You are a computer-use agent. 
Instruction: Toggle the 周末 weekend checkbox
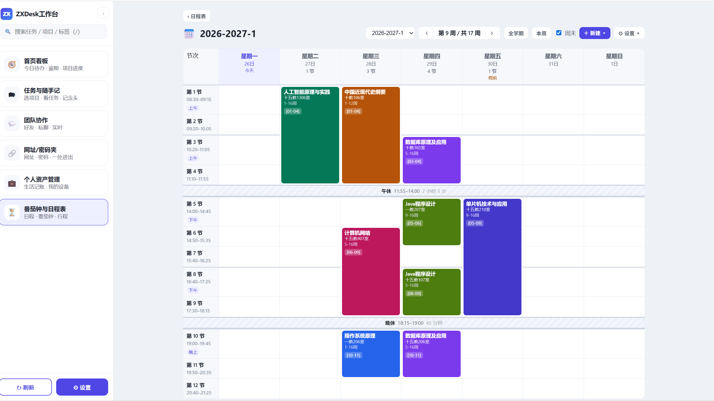pyautogui.click(x=559, y=33)
